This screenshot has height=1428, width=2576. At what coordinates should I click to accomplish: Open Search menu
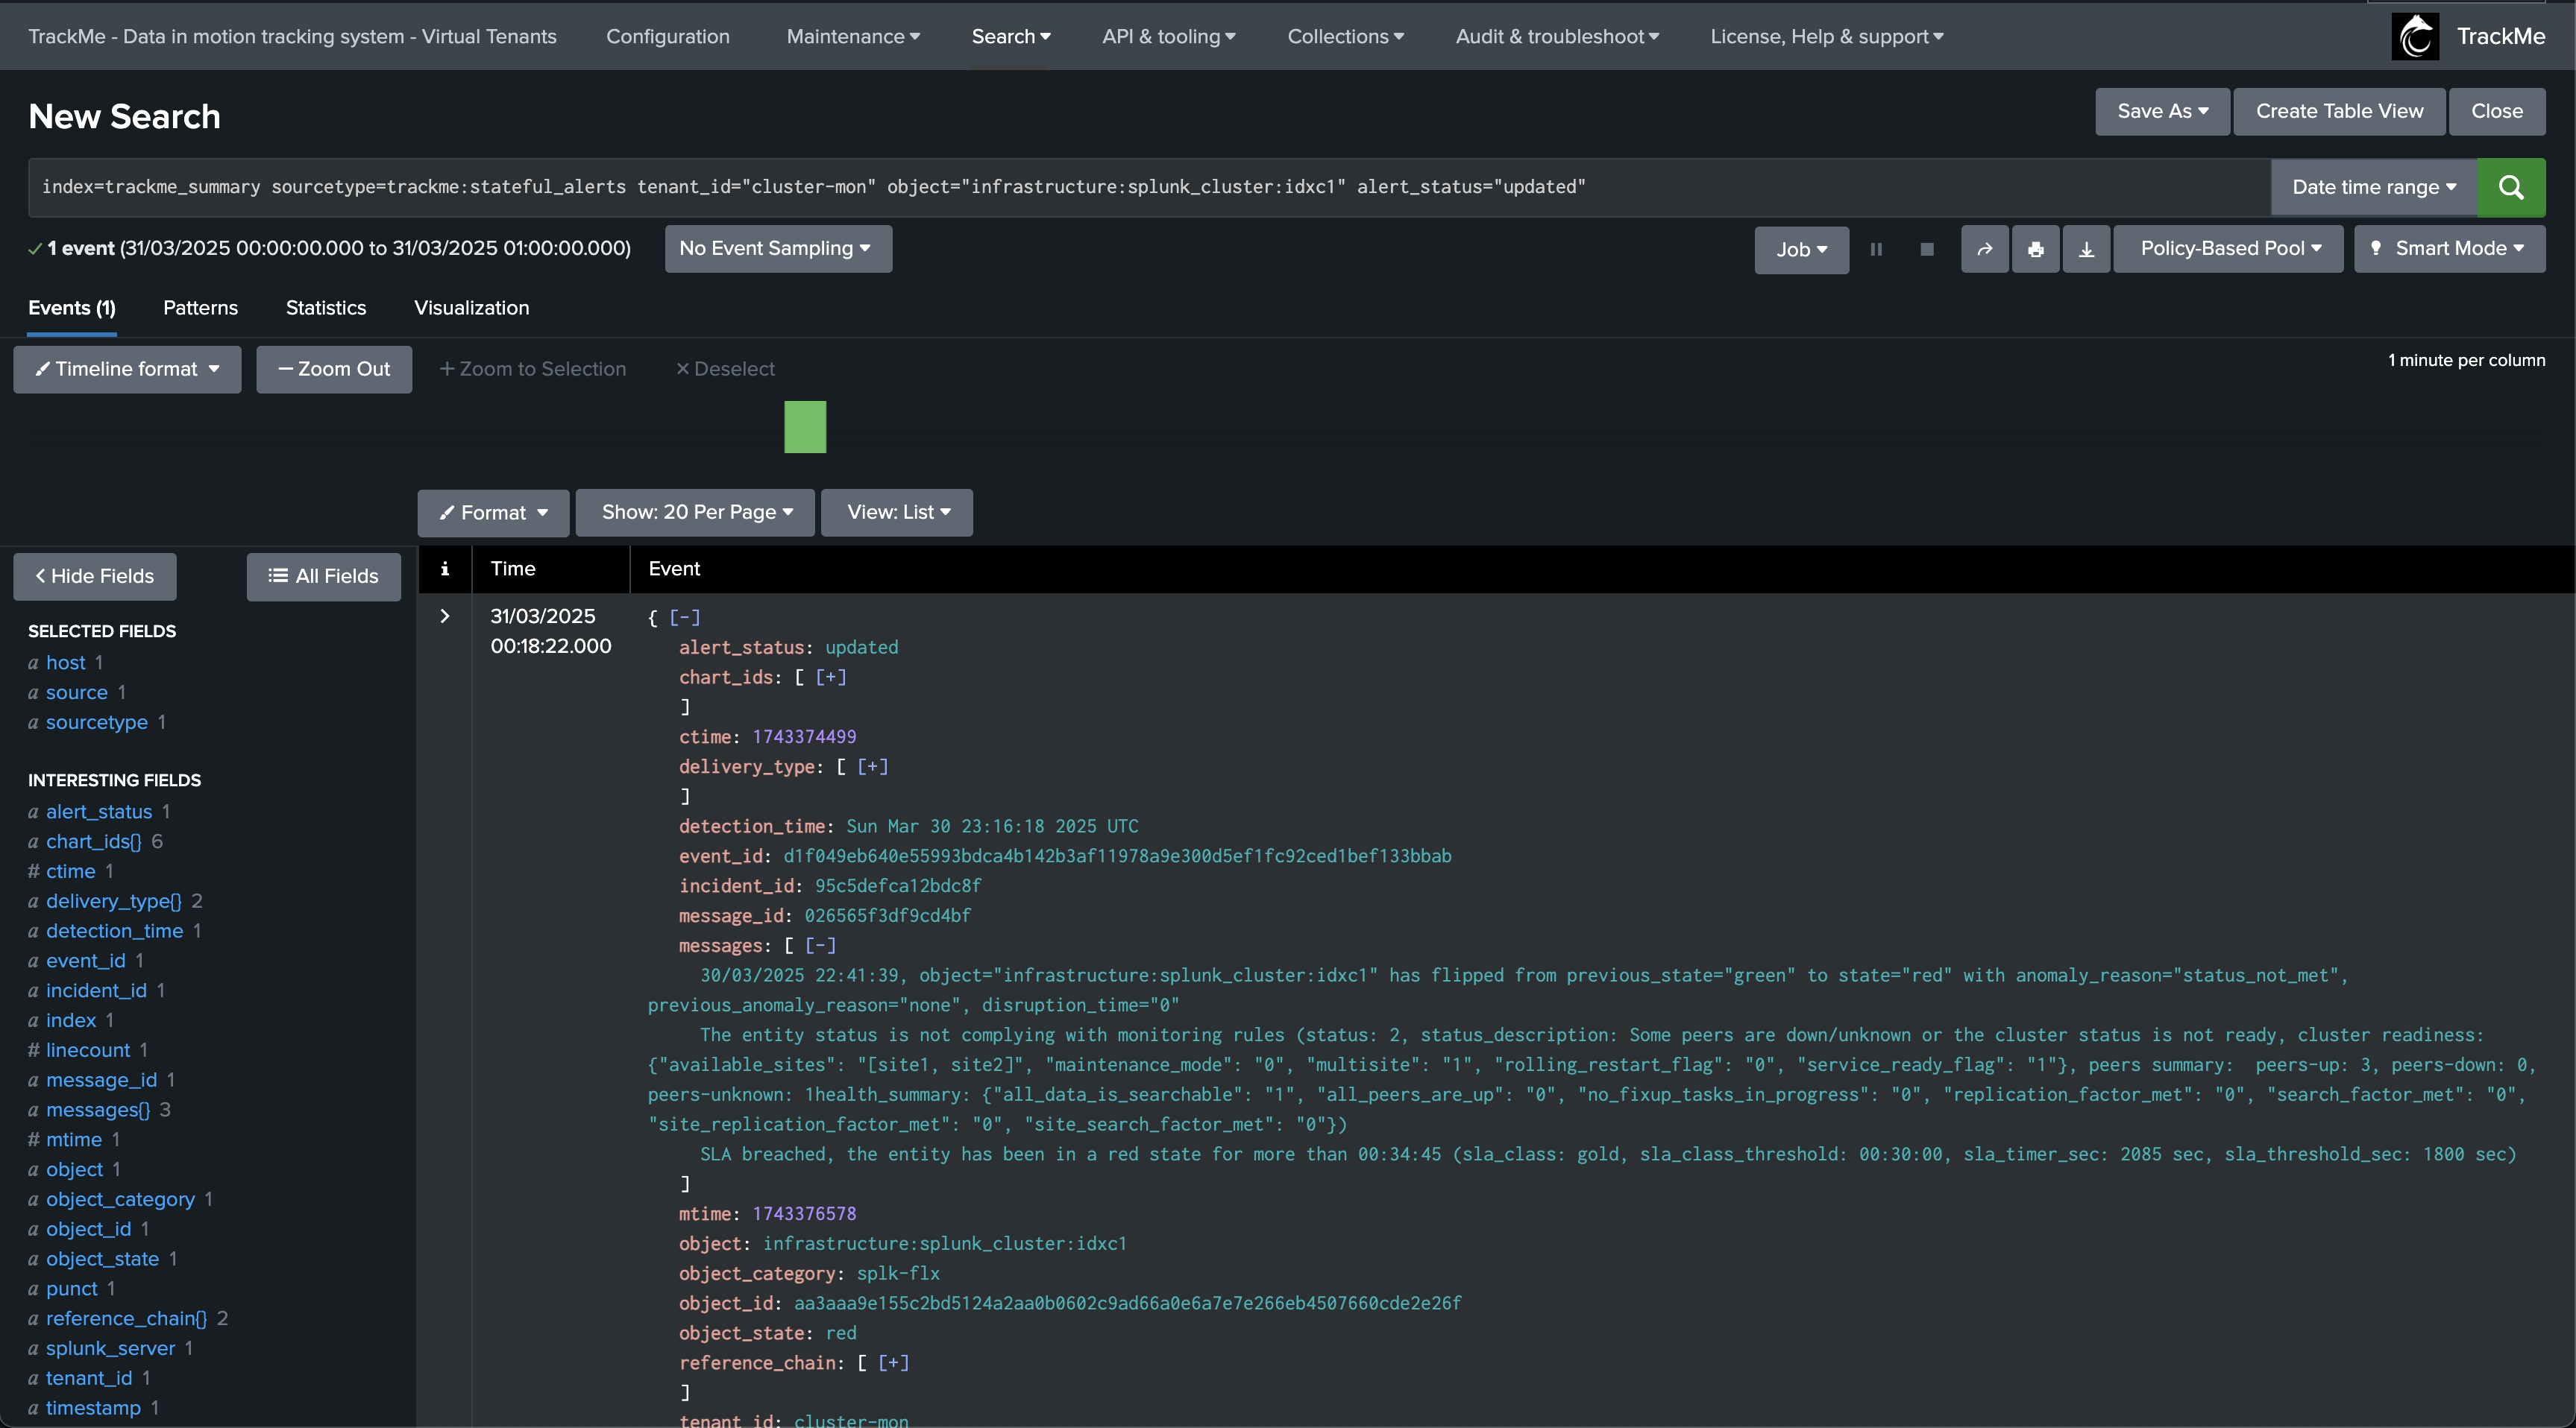pyautogui.click(x=1011, y=37)
